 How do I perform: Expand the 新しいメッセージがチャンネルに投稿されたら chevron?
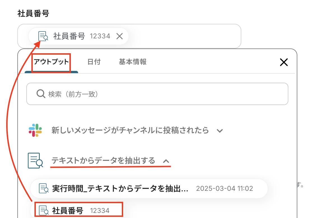click(x=220, y=131)
